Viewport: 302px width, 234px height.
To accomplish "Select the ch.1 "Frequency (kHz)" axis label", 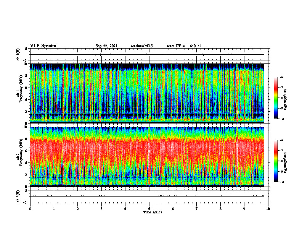I will (21, 89).
